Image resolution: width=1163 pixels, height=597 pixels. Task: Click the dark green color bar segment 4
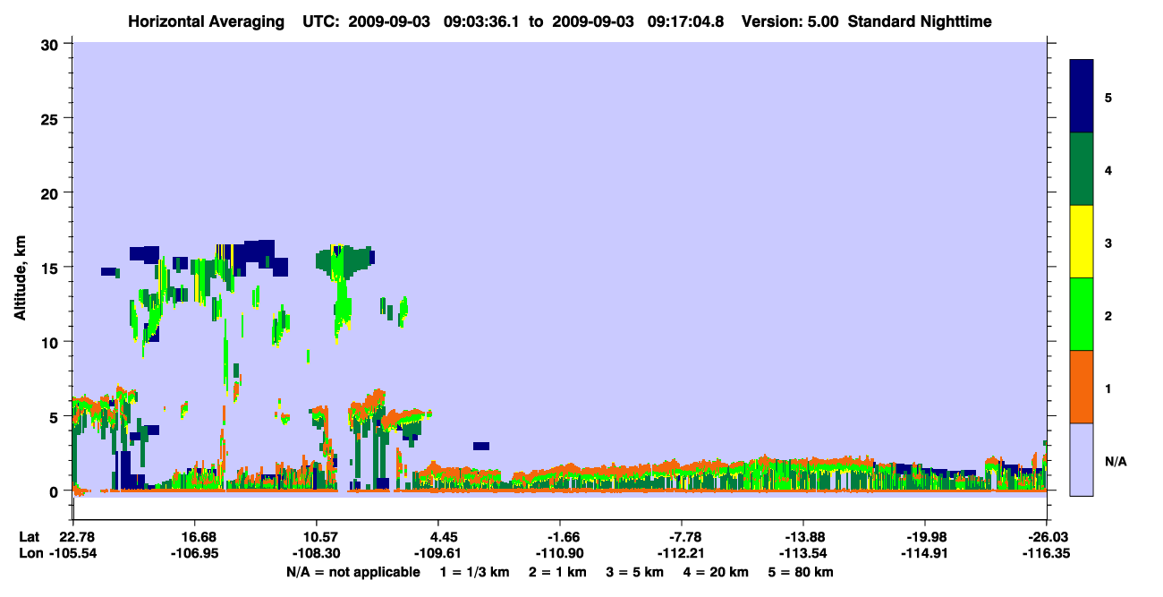coord(1082,169)
